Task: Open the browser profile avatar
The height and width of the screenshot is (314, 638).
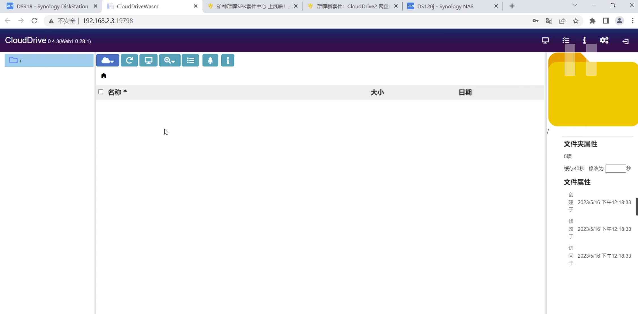Action: [619, 21]
